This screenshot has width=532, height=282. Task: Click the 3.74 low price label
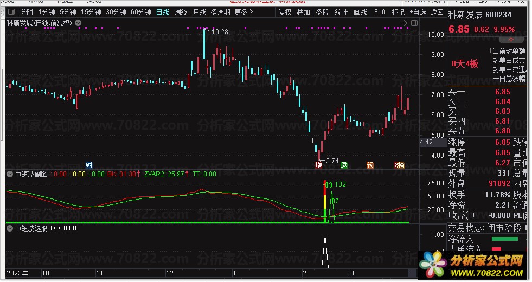332,161
